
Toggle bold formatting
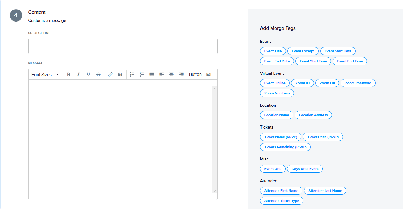(69, 74)
